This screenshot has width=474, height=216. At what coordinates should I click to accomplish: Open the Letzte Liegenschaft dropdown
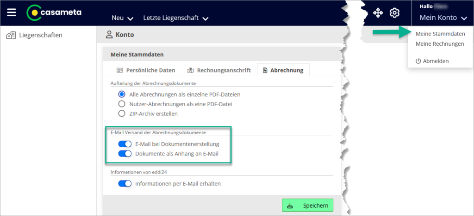tap(175, 18)
